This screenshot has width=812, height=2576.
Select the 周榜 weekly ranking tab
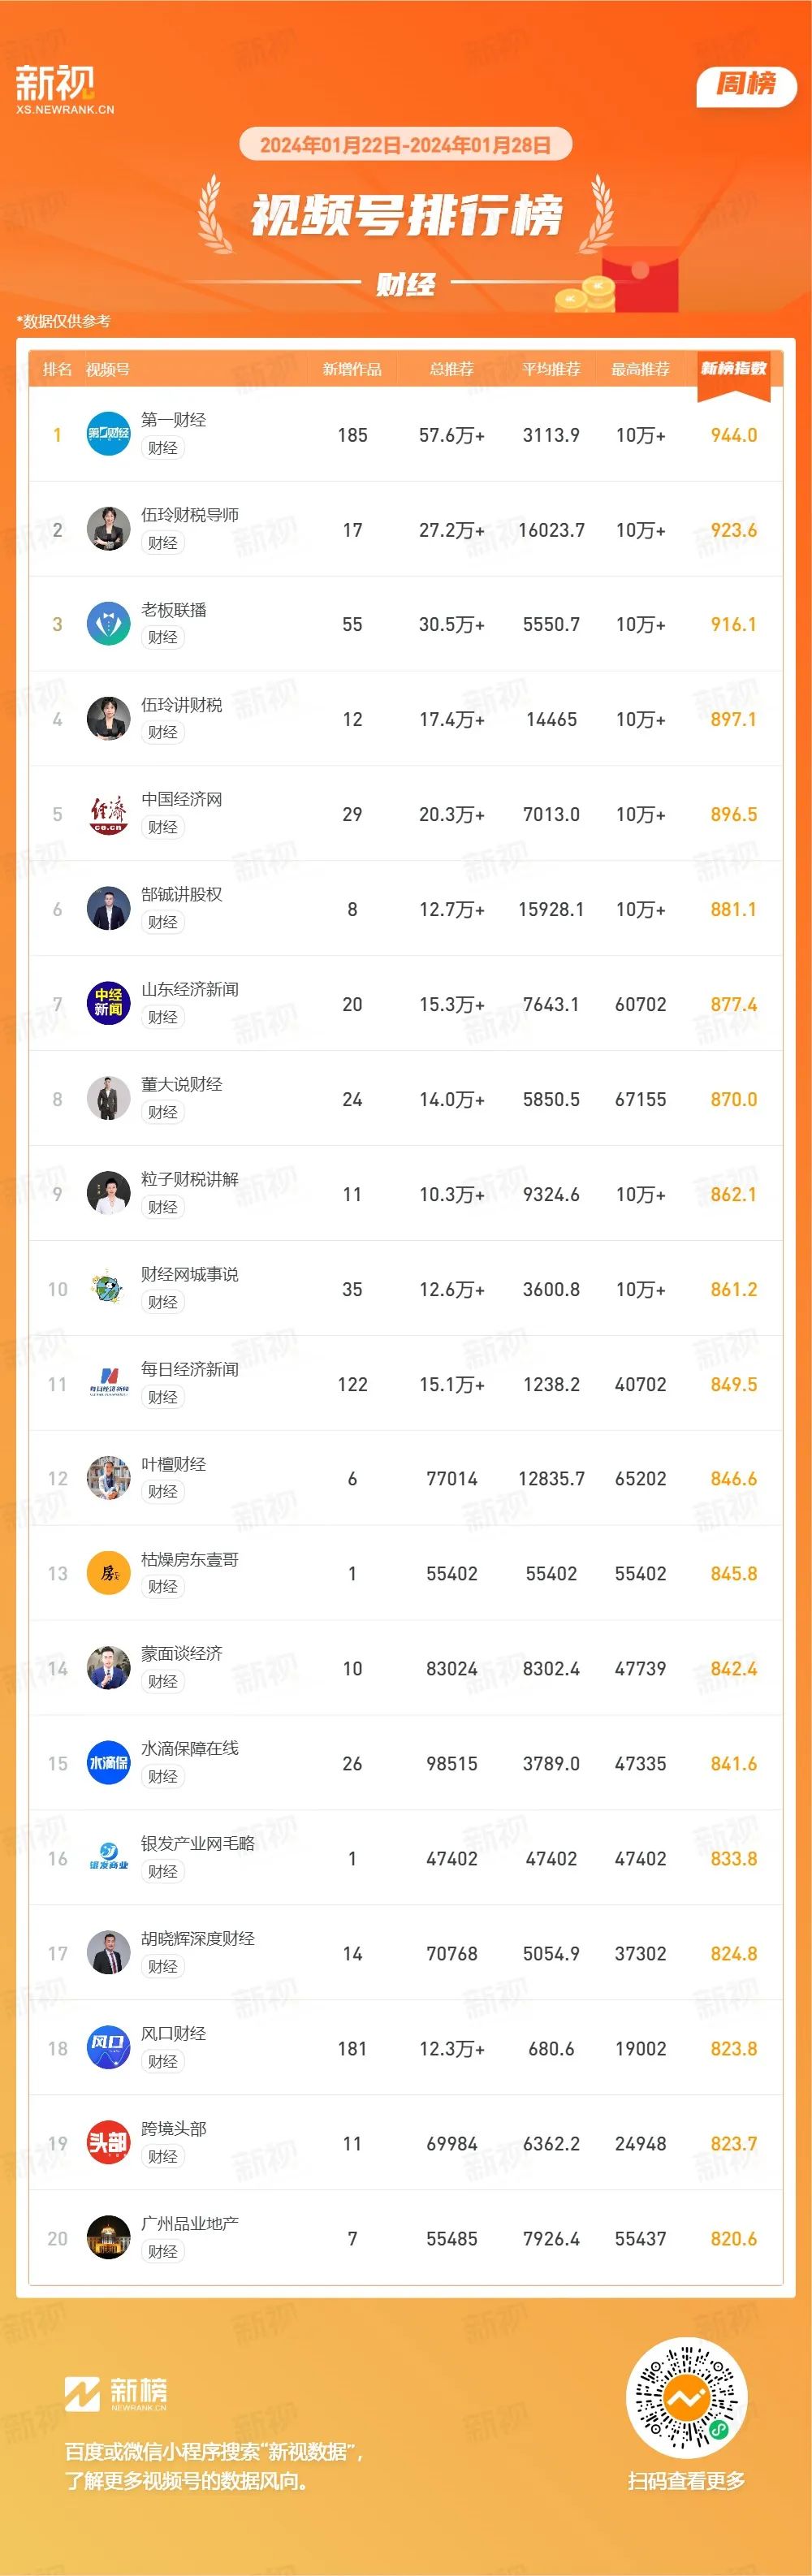pyautogui.click(x=746, y=85)
